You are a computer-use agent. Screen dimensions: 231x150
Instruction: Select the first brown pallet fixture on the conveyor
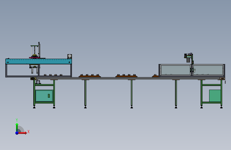90,76
